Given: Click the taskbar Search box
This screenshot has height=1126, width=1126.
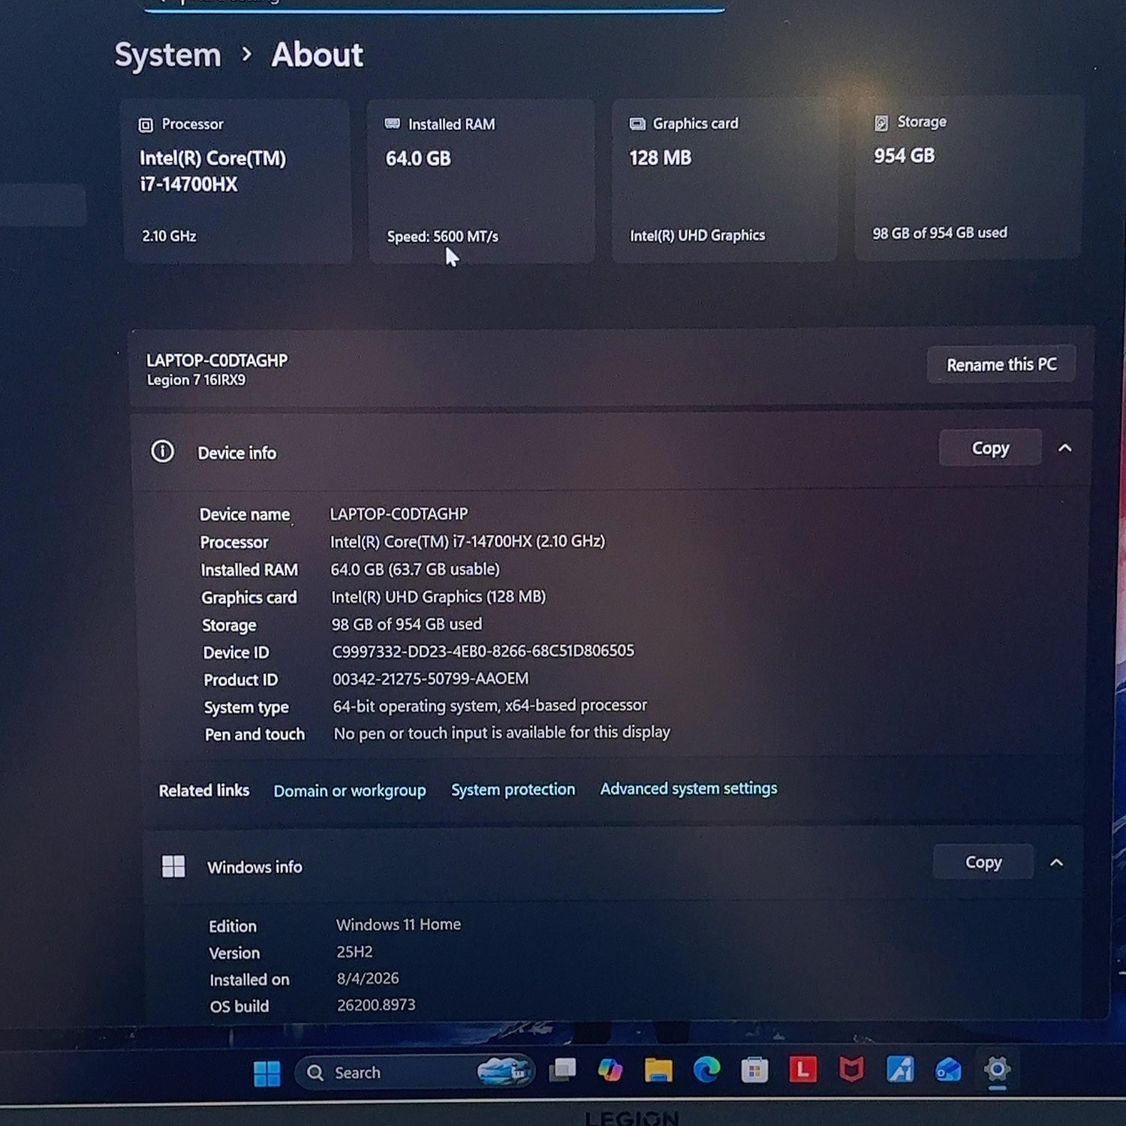Looking at the screenshot, I should coord(415,1072).
